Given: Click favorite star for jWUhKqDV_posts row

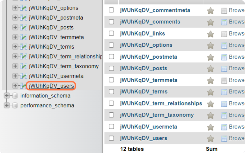Looking at the screenshot, I should 211,69.
